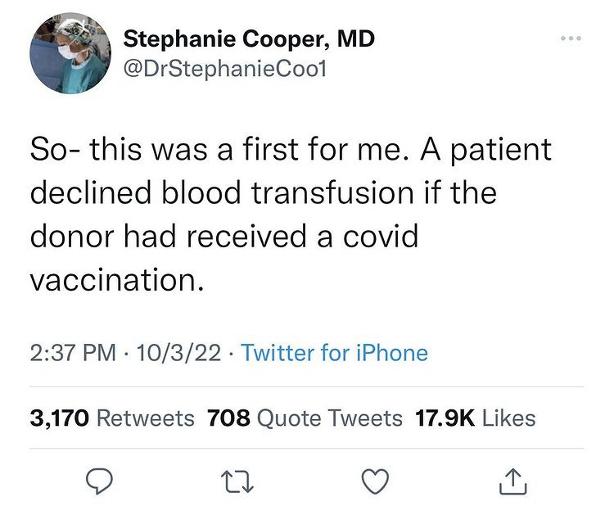Show the 17.9K likes number

(x=445, y=418)
